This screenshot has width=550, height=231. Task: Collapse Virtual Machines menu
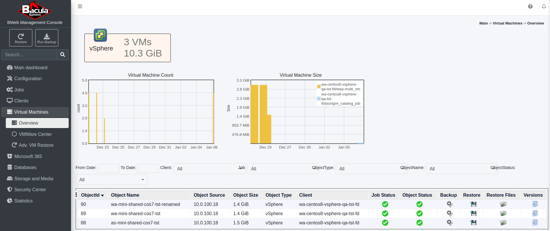pos(35,112)
